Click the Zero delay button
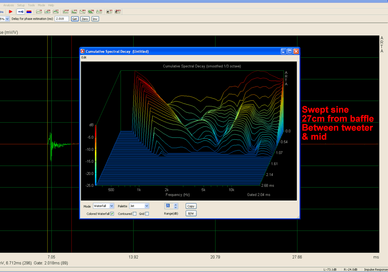388x272 pixels. point(85,19)
